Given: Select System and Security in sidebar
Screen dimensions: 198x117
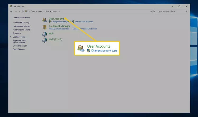Looking at the screenshot, I should click(x=21, y=23).
